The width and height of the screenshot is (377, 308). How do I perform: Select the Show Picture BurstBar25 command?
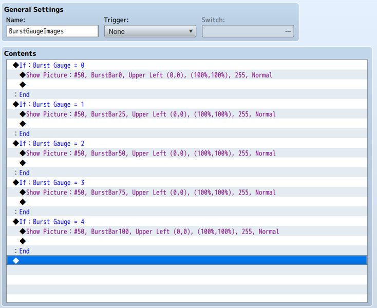[150, 114]
